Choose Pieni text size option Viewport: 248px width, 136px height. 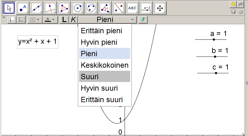pyautogui.click(x=105, y=54)
